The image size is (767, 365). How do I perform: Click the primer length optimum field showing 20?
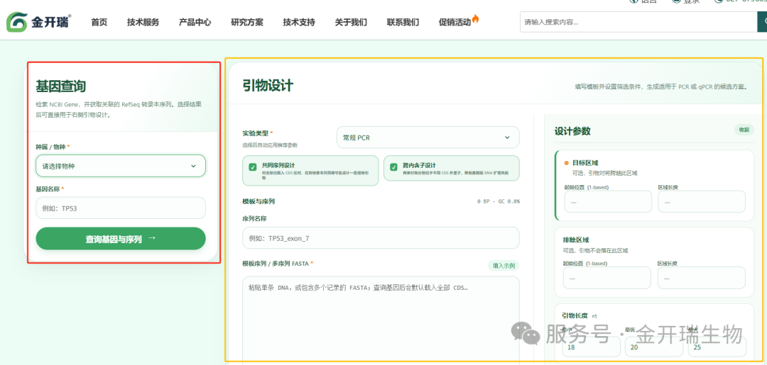click(x=654, y=347)
